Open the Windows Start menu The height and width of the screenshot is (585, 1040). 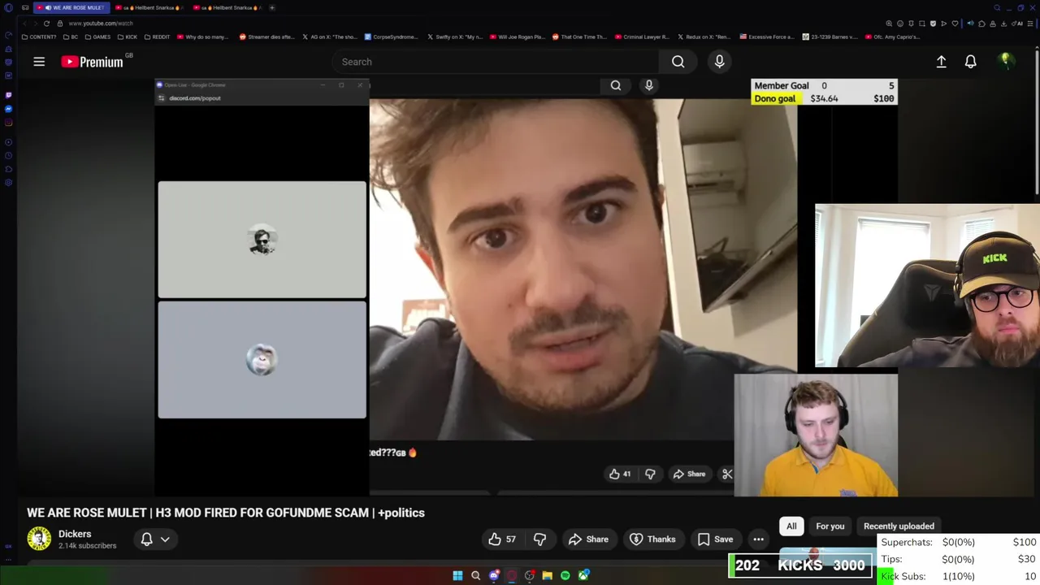coord(457,575)
